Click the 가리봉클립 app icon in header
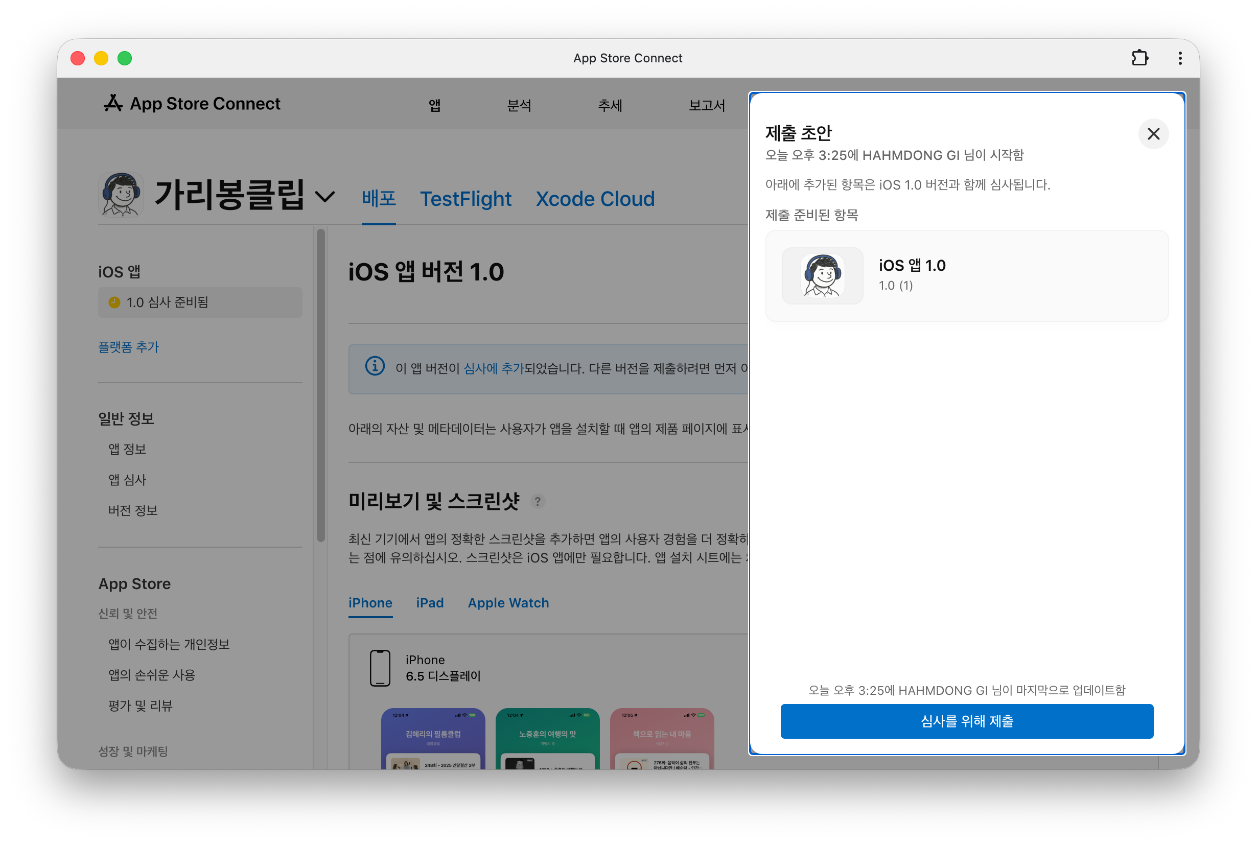The width and height of the screenshot is (1257, 845). [121, 195]
